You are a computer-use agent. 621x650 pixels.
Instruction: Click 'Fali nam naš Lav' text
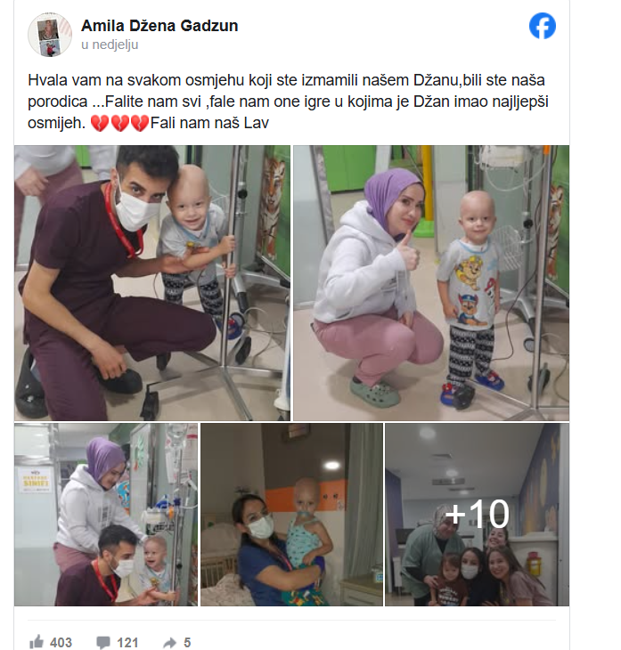[209, 123]
